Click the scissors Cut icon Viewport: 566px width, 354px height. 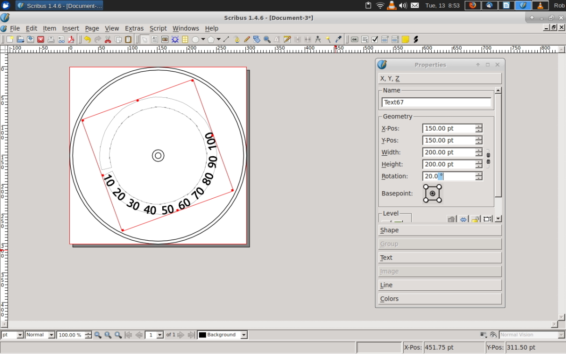[x=108, y=40]
